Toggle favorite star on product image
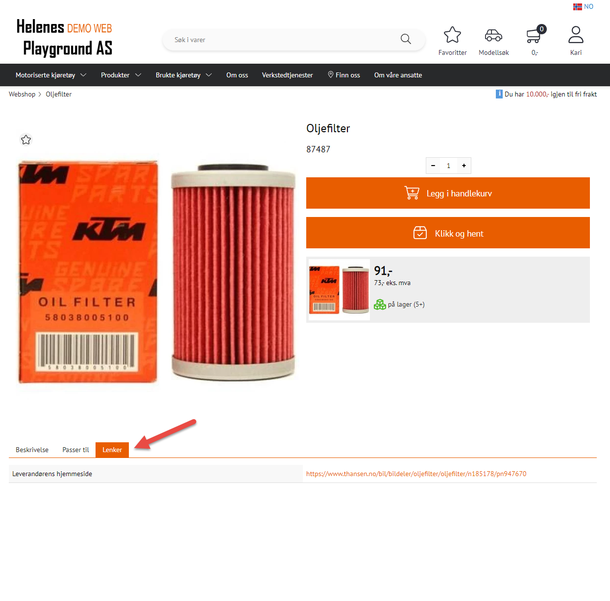The image size is (610, 601). pos(26,140)
